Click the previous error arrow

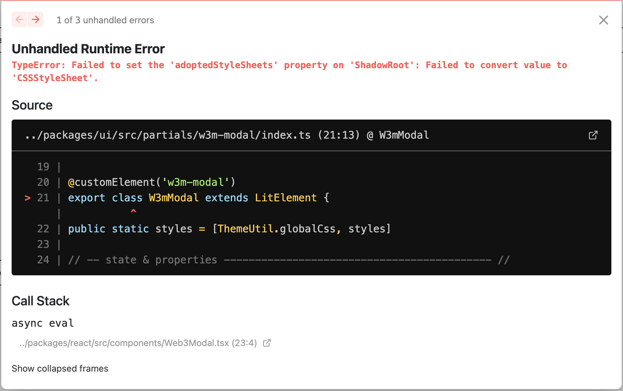pyautogui.click(x=19, y=19)
